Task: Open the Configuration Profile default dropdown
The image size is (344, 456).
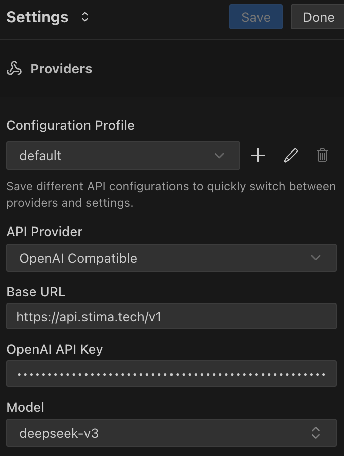Action: coord(123,156)
